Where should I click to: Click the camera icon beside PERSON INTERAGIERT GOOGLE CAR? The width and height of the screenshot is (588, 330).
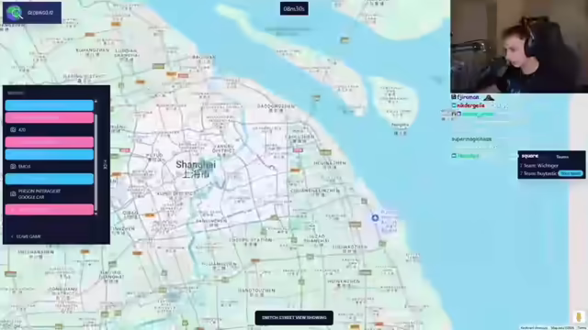pyautogui.click(x=13, y=193)
